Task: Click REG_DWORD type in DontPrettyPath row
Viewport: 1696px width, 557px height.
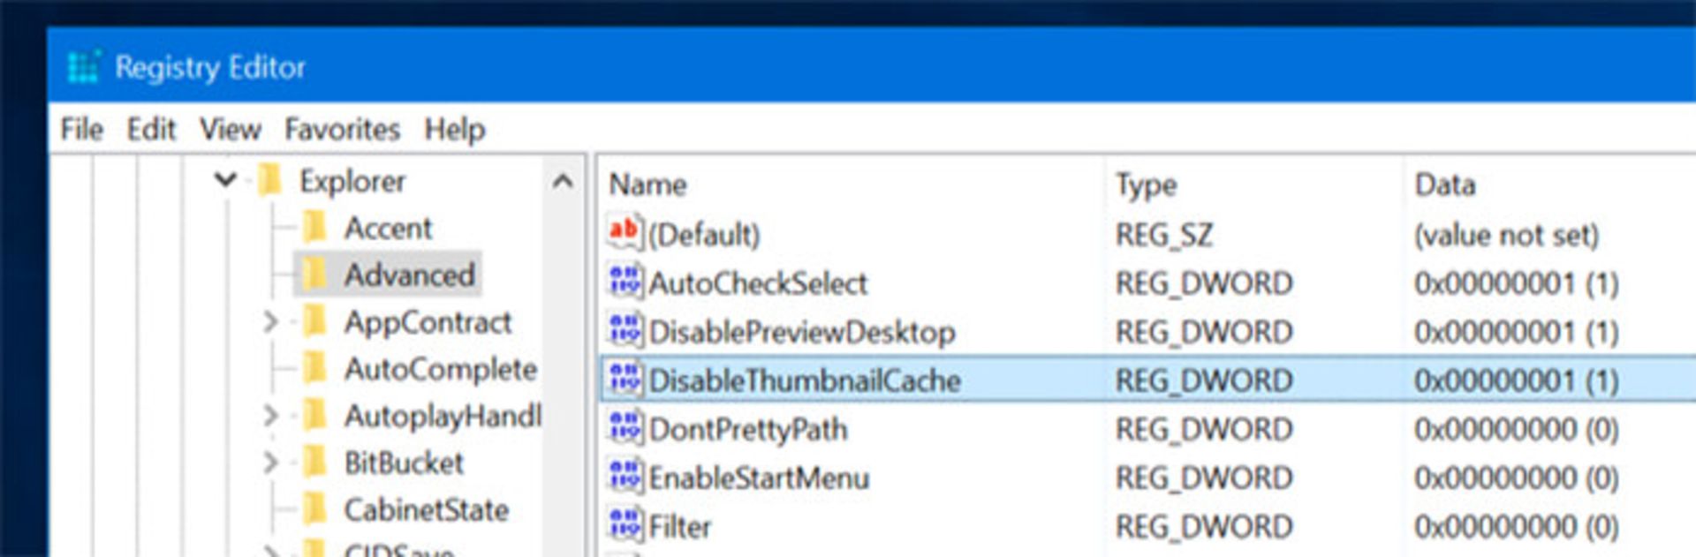Action: [x=1204, y=430]
